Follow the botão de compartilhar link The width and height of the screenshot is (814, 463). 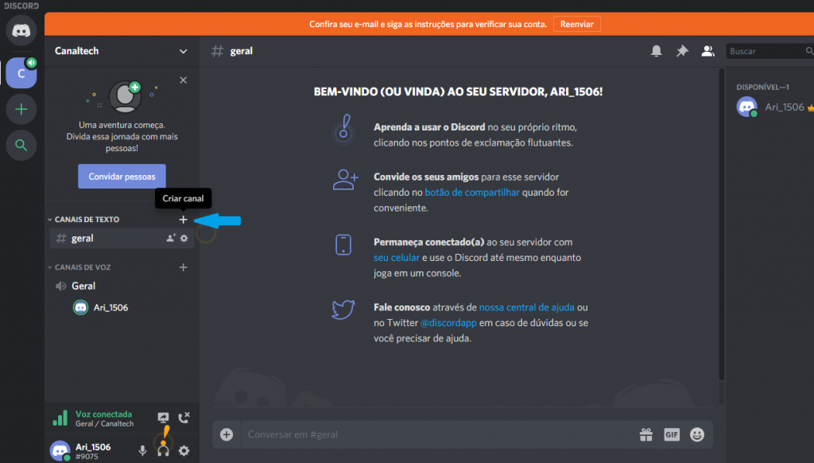[472, 193]
